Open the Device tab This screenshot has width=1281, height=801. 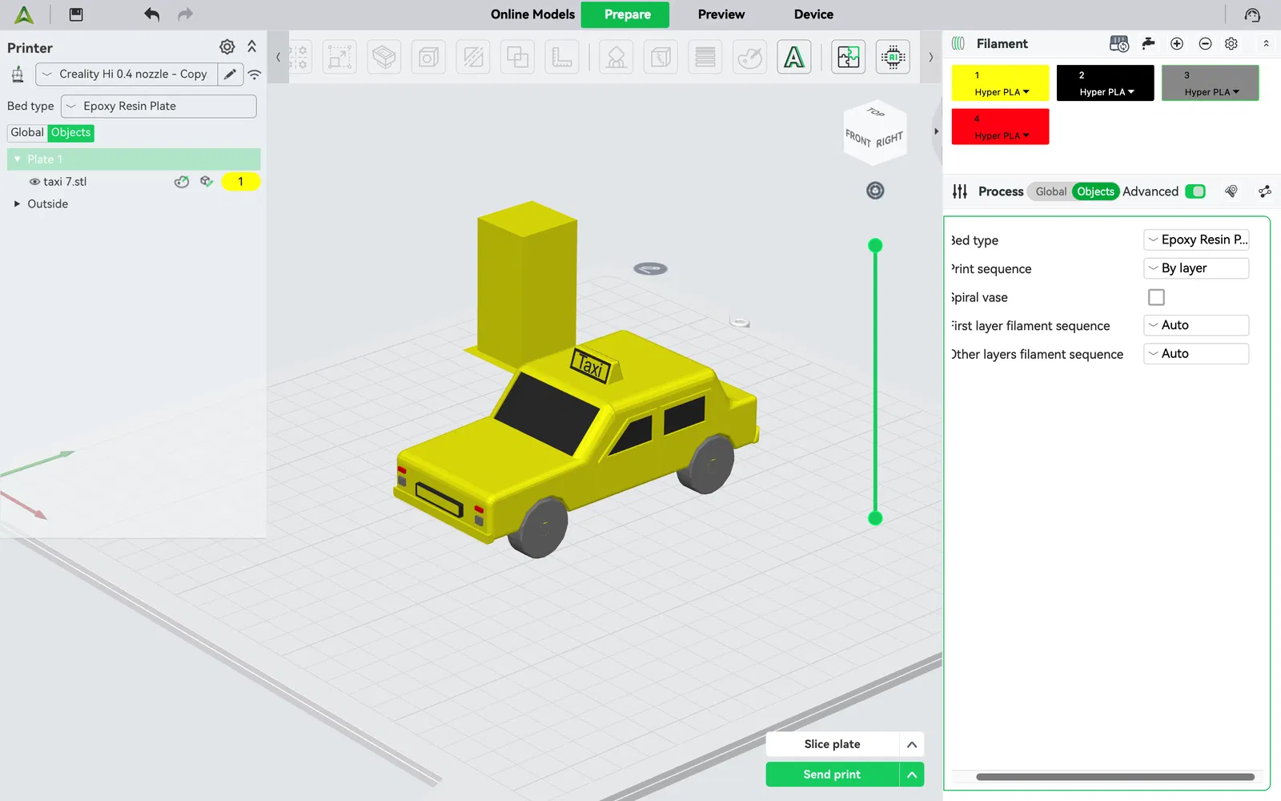tap(813, 14)
